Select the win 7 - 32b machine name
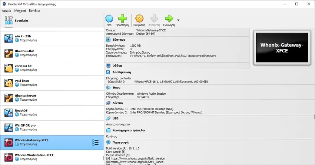This screenshot has height=165, width=315. click(x=23, y=36)
